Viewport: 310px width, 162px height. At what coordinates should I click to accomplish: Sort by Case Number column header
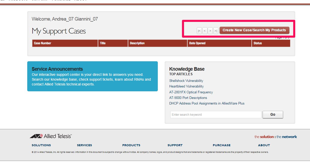coord(65,43)
